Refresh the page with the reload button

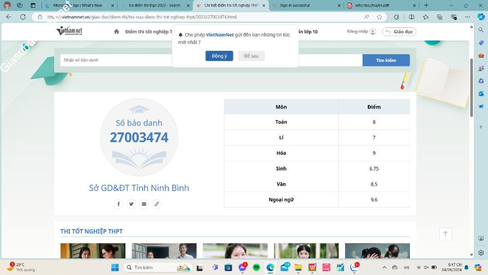(23, 17)
